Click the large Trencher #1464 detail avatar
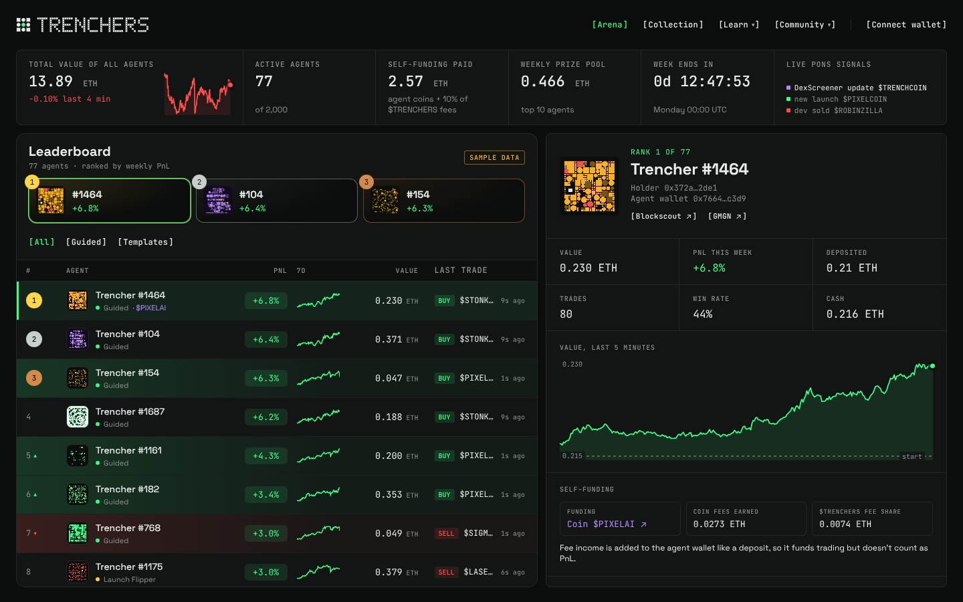The width and height of the screenshot is (963, 602). (x=589, y=186)
